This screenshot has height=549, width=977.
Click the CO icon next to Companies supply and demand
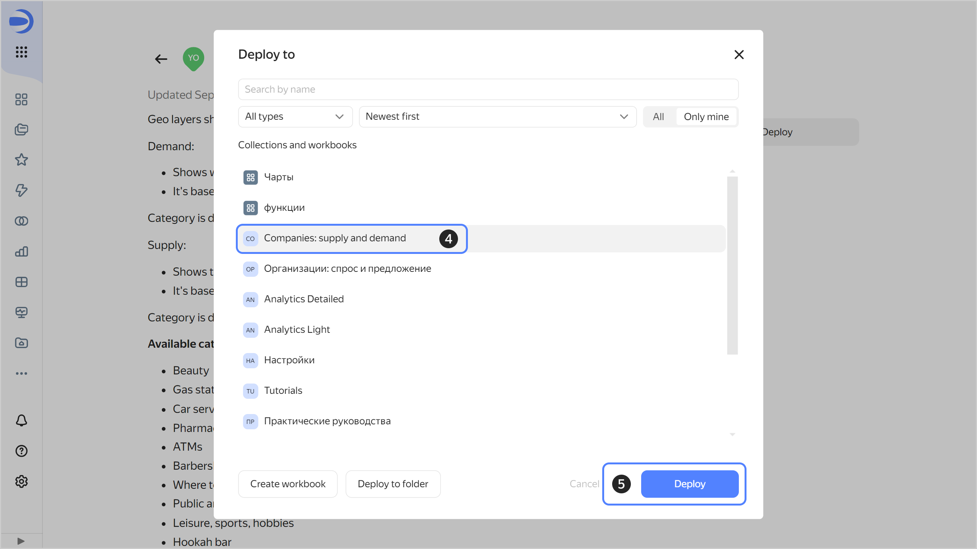tap(250, 238)
